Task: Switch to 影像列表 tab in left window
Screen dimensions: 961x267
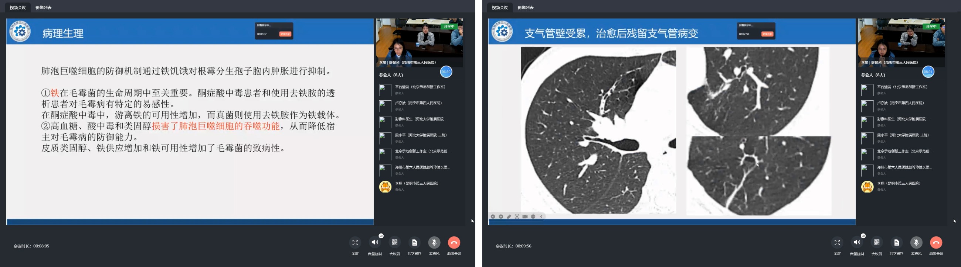Action: pos(44,7)
